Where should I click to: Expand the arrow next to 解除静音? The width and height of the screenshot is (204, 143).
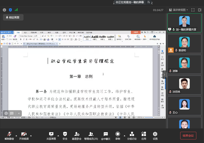tap(17, 135)
